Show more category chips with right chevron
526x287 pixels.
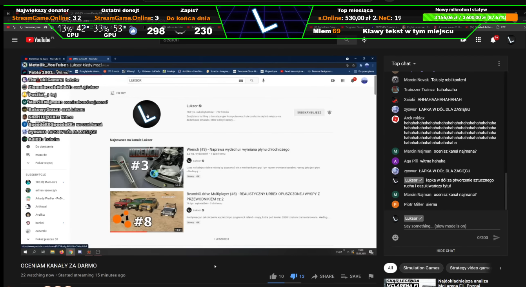500,268
